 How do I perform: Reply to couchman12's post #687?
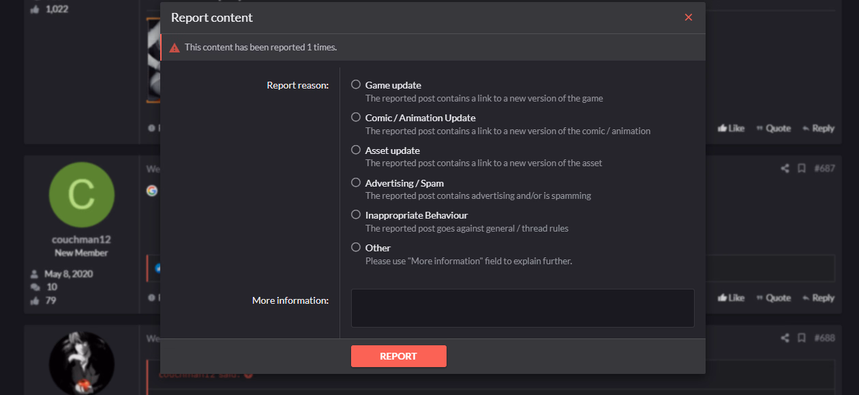819,298
